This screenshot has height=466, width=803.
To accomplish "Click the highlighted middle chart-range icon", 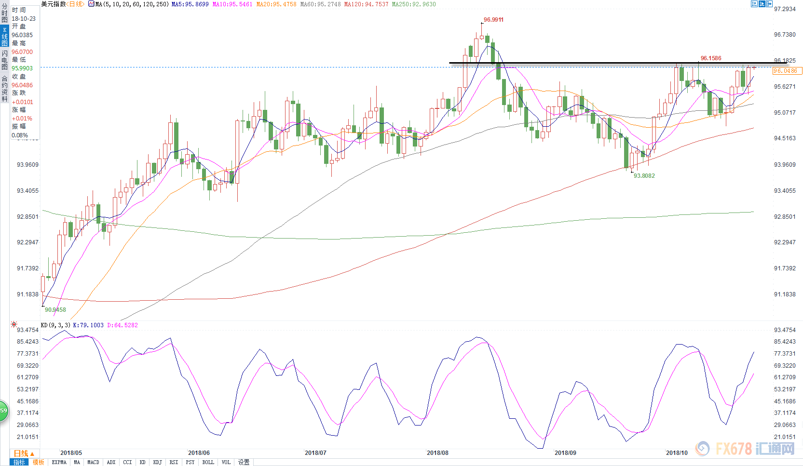I will 762,4.
